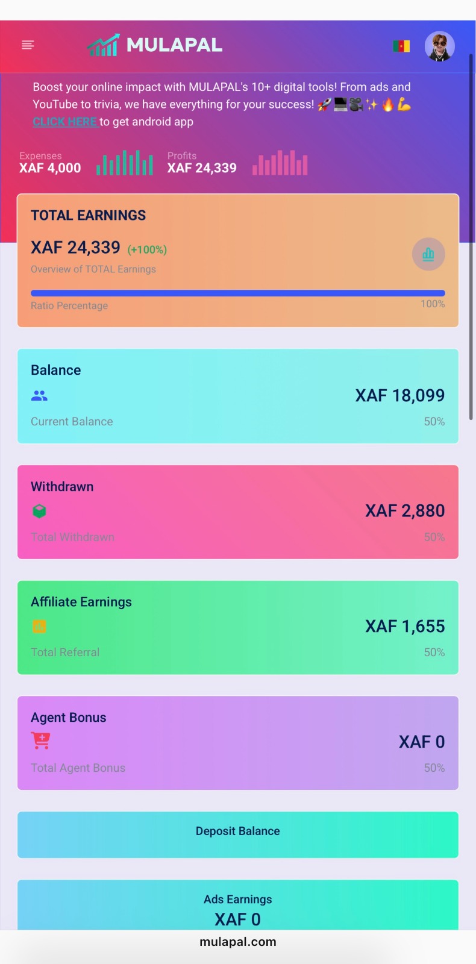Viewport: 476px width, 964px height.
Task: Click the yellow icon under Affiliate Earnings
Action: pos(39,627)
